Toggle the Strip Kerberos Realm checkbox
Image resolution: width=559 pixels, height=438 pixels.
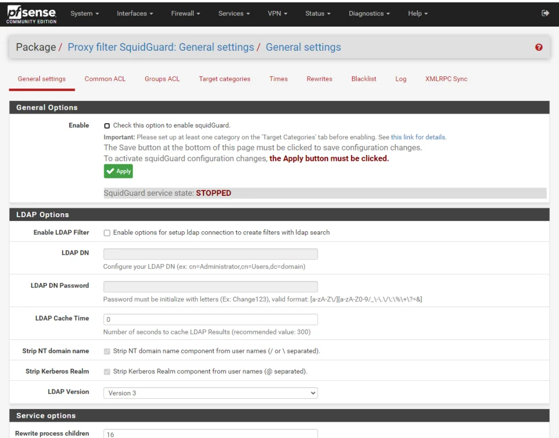(x=107, y=372)
